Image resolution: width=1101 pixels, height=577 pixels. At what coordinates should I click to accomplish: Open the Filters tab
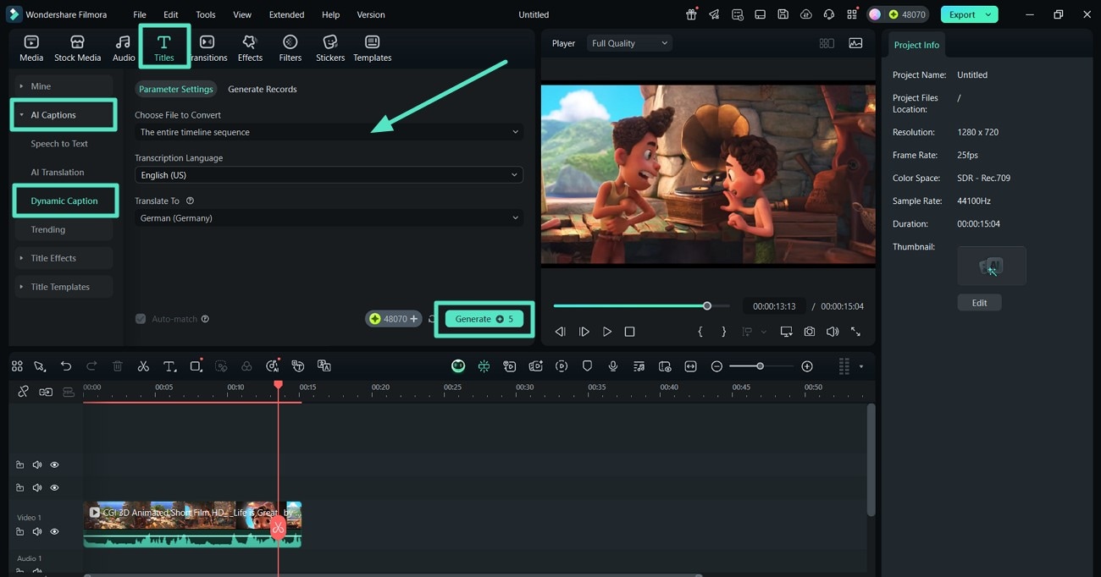click(x=290, y=48)
